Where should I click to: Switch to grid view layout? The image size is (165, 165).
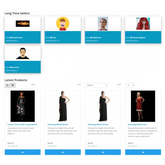(x=13, y=85)
